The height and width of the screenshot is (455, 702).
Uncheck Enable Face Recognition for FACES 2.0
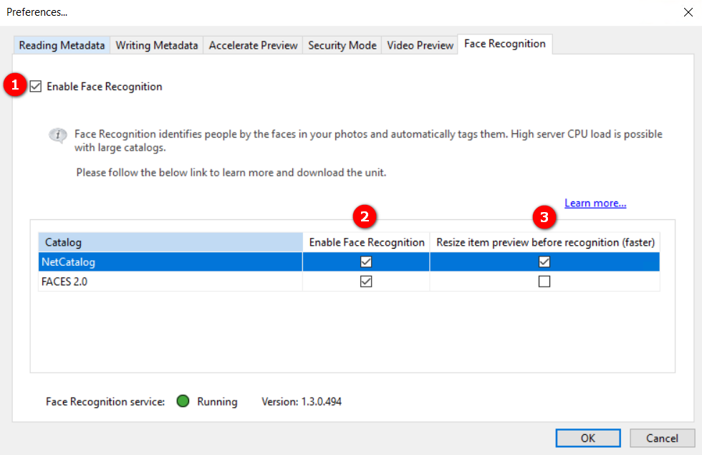click(366, 282)
